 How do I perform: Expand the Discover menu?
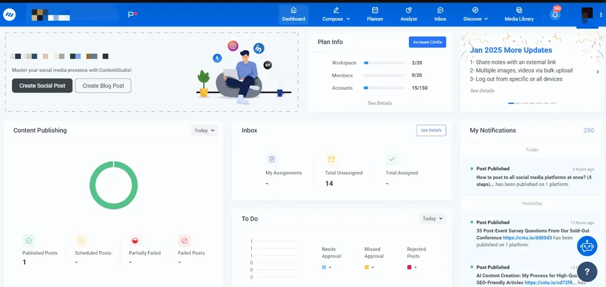[x=475, y=15]
